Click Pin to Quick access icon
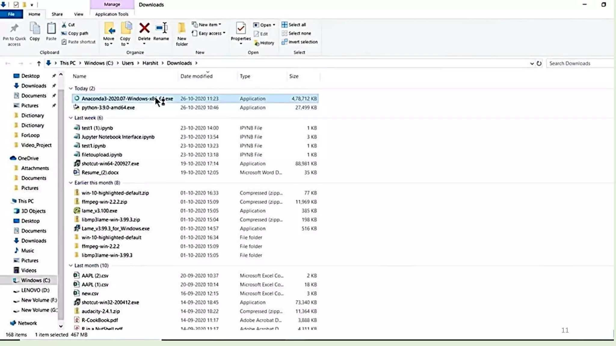 coord(14,29)
